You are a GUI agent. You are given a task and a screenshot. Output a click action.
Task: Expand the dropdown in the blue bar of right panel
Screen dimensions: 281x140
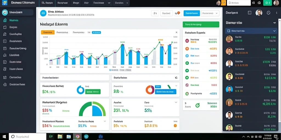coord(274,31)
